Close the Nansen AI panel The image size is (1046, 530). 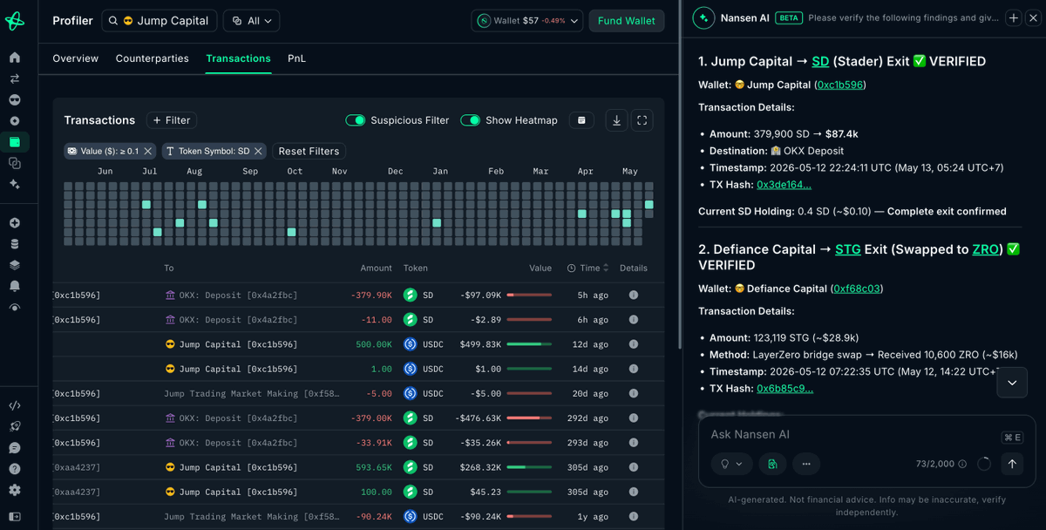pyautogui.click(x=1033, y=18)
